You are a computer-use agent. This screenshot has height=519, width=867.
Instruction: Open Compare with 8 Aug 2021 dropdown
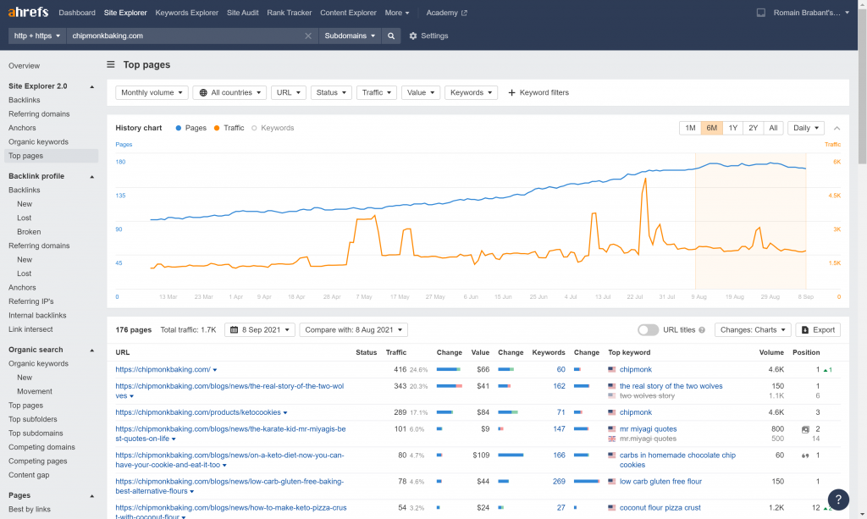pyautogui.click(x=353, y=330)
